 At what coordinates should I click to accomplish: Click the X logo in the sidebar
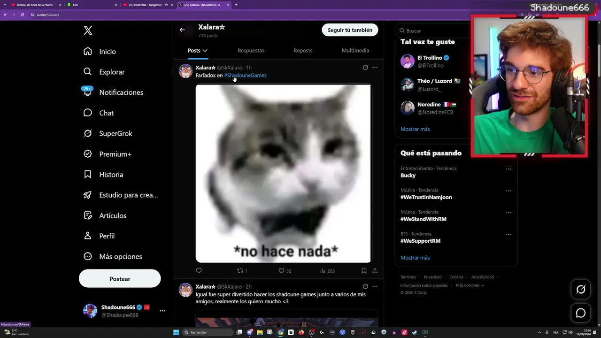(x=88, y=31)
